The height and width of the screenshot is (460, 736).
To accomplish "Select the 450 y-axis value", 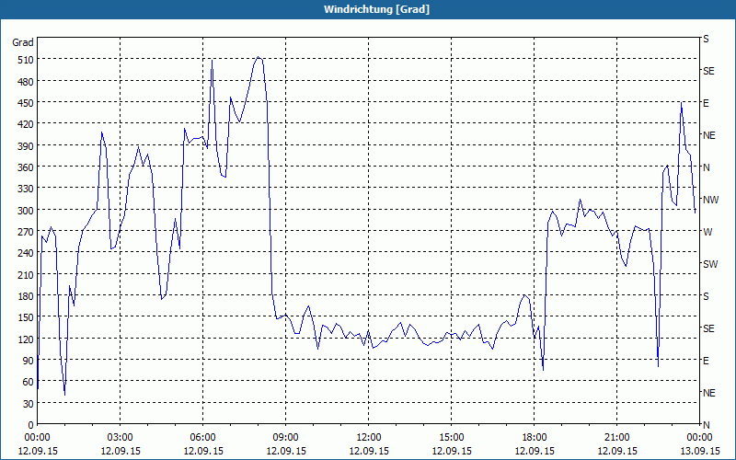I will coord(26,103).
